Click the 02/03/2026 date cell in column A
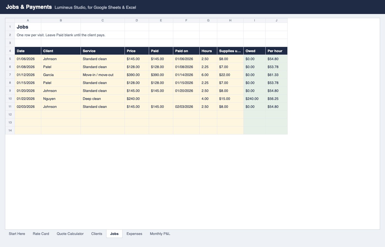This screenshot has height=247, width=385. (x=28, y=106)
